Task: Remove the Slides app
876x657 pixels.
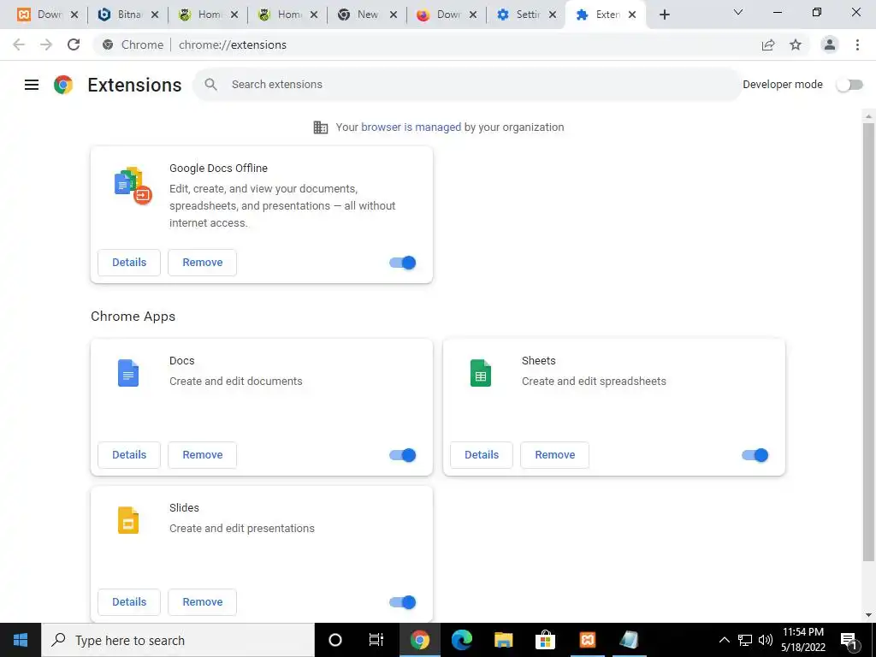Action: (x=202, y=602)
